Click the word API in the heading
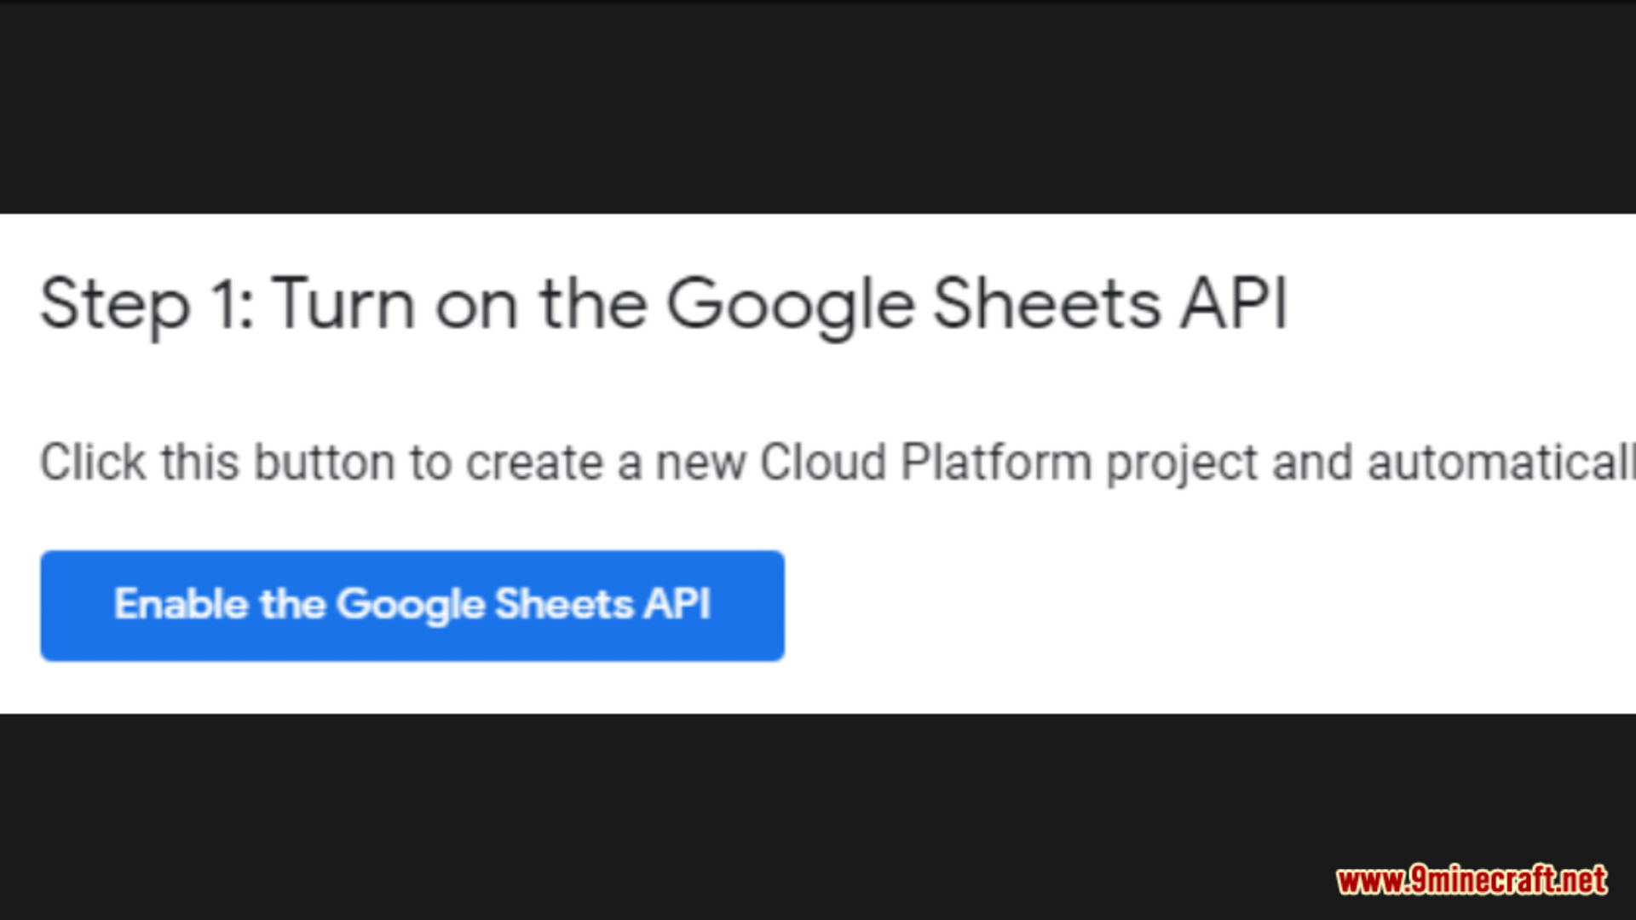1636x920 pixels. pyautogui.click(x=1234, y=303)
